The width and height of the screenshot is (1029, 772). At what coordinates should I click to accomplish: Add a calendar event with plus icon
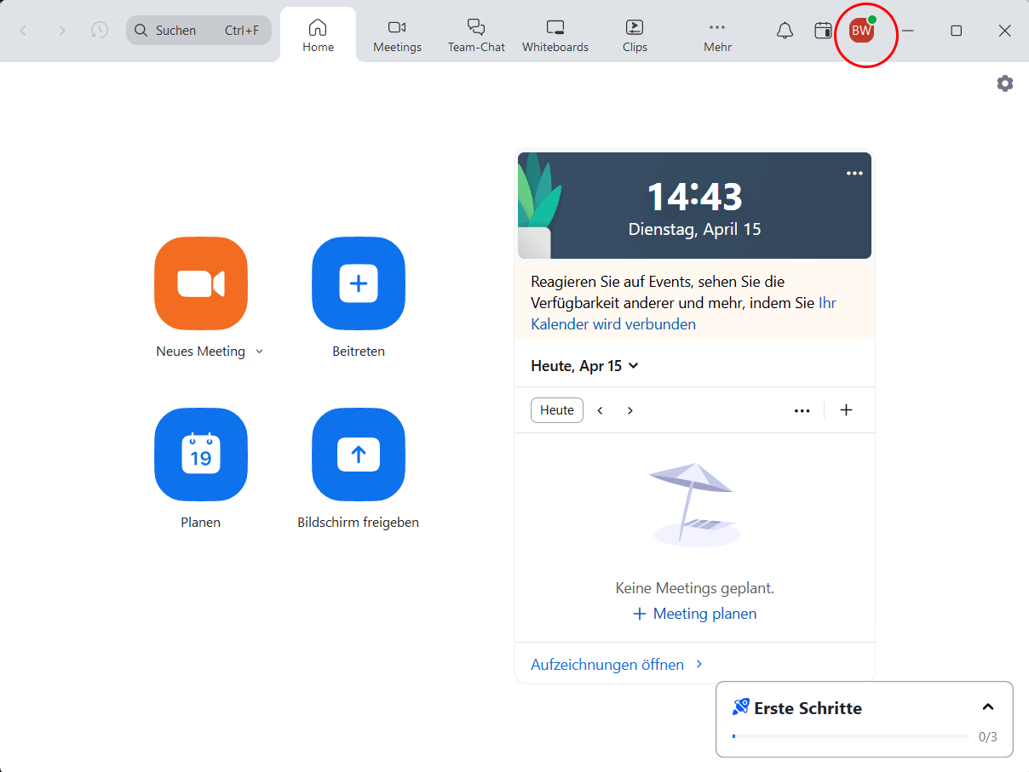[846, 410]
